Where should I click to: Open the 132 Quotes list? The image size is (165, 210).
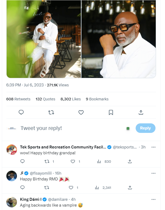tap(45, 99)
